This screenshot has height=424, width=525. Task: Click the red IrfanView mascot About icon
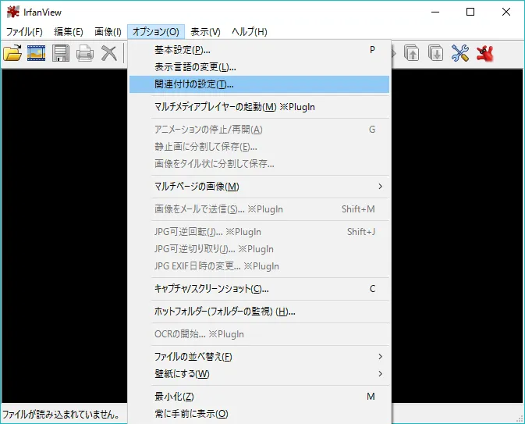coord(485,53)
